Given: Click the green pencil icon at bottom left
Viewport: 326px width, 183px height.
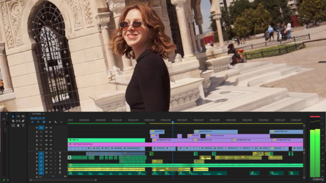Looking at the screenshot, I should click(4, 180).
